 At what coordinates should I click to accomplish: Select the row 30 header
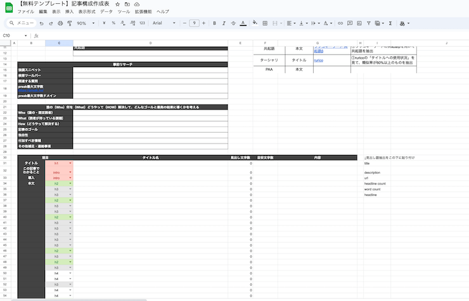pos(5,157)
